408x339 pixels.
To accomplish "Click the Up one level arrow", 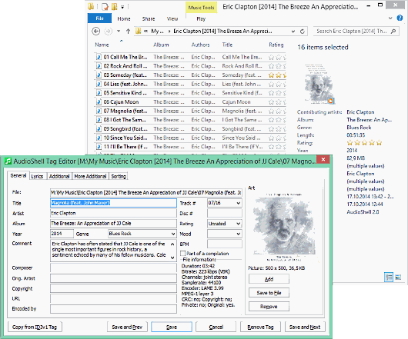I will pyautogui.click(x=128, y=32).
